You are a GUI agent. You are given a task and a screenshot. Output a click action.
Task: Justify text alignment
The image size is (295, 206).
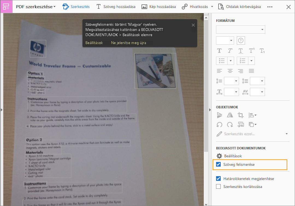click(251, 71)
